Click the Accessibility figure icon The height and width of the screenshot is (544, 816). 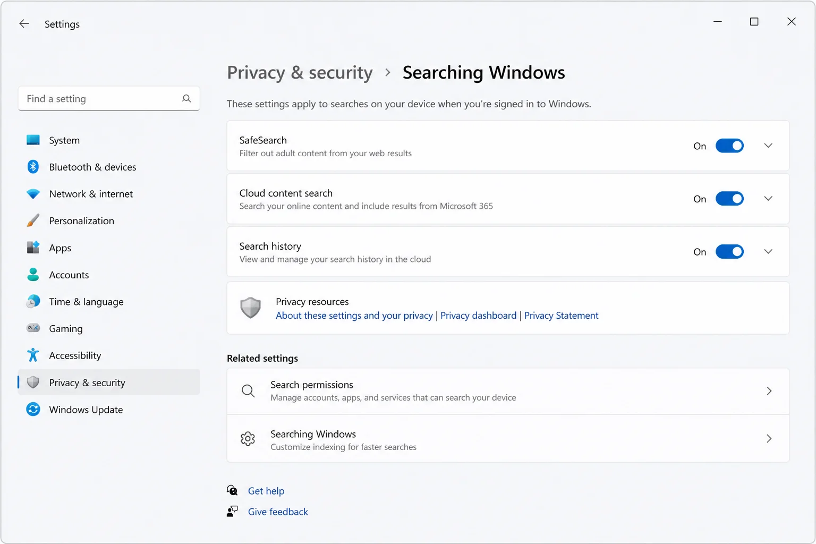pos(33,355)
